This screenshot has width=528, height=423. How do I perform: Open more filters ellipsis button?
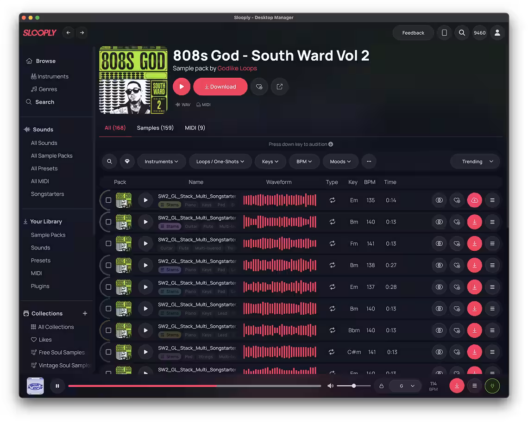[369, 162]
